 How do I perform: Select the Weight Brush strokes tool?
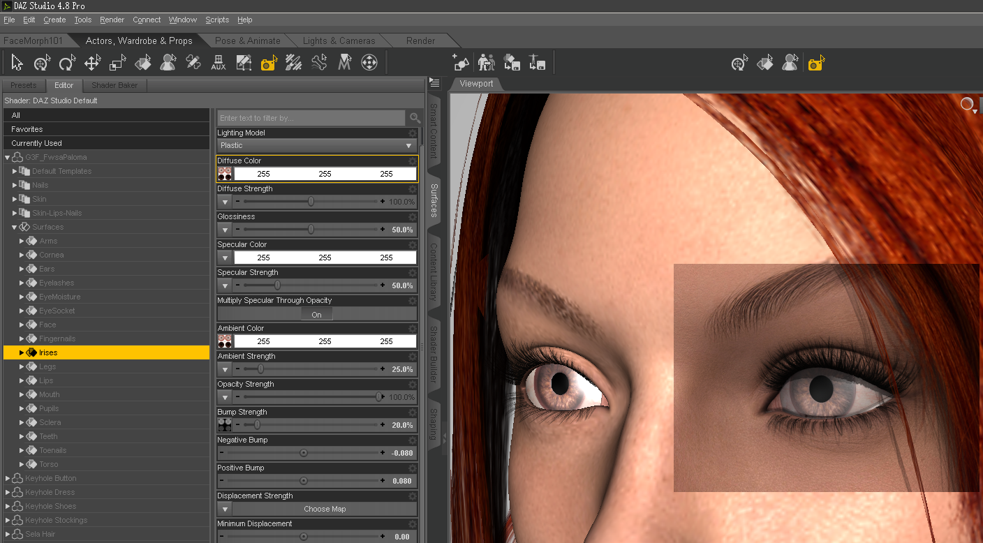click(294, 63)
